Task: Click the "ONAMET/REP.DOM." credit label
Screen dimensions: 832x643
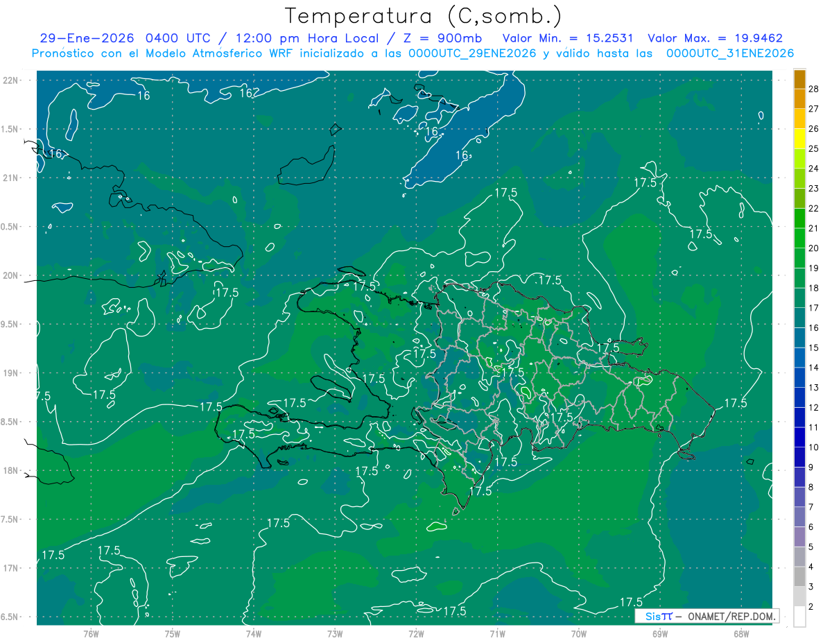Action: coord(731,616)
